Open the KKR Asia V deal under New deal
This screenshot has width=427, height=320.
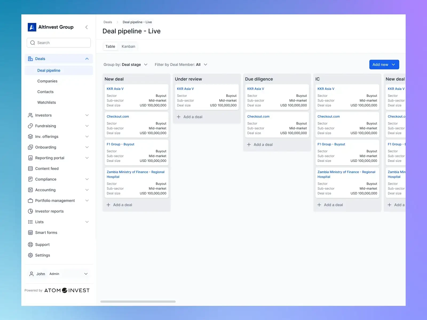pos(115,89)
